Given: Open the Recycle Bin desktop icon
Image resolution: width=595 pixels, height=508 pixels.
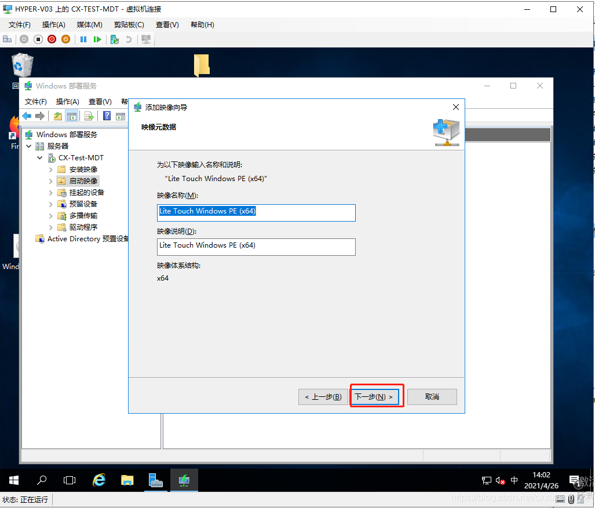Looking at the screenshot, I should point(23,65).
